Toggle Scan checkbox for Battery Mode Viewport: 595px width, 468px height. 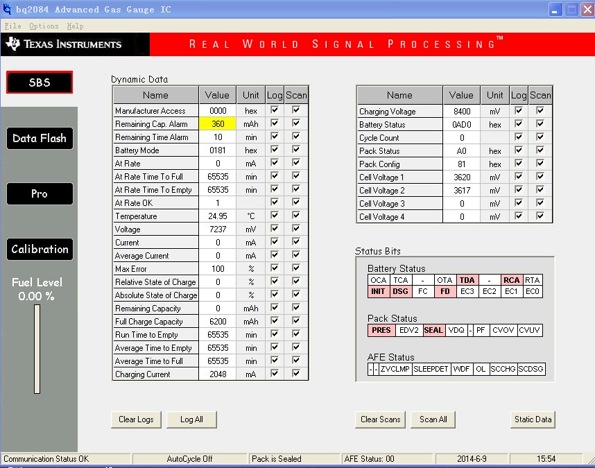[296, 150]
